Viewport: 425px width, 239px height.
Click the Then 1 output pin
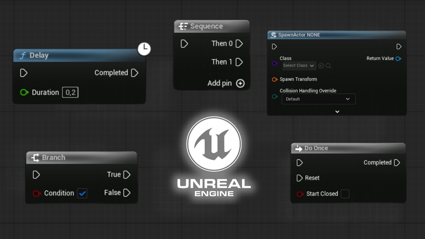(x=239, y=62)
